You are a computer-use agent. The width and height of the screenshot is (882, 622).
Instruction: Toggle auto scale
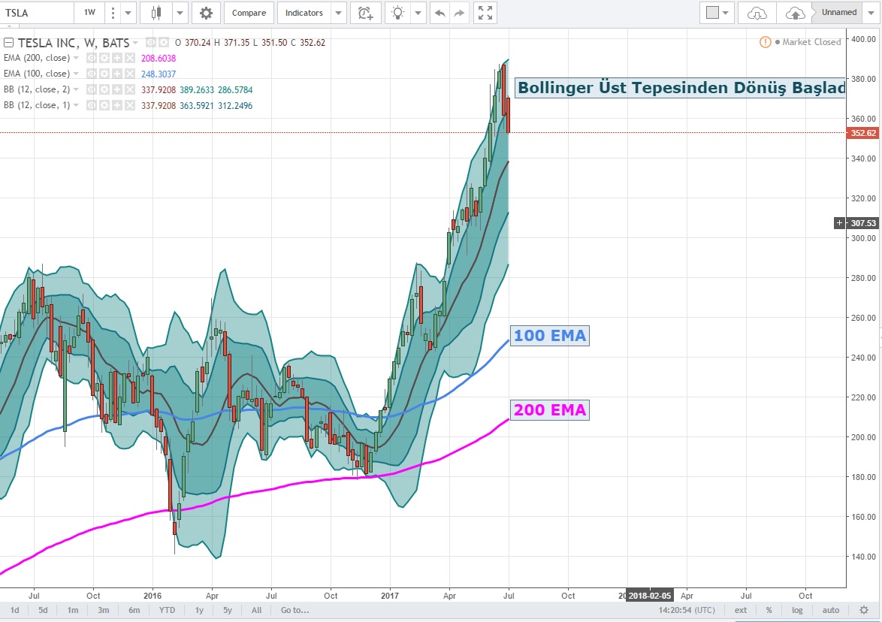pos(830,610)
